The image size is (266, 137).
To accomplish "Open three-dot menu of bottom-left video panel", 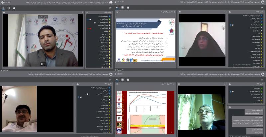I will tap(73, 84).
